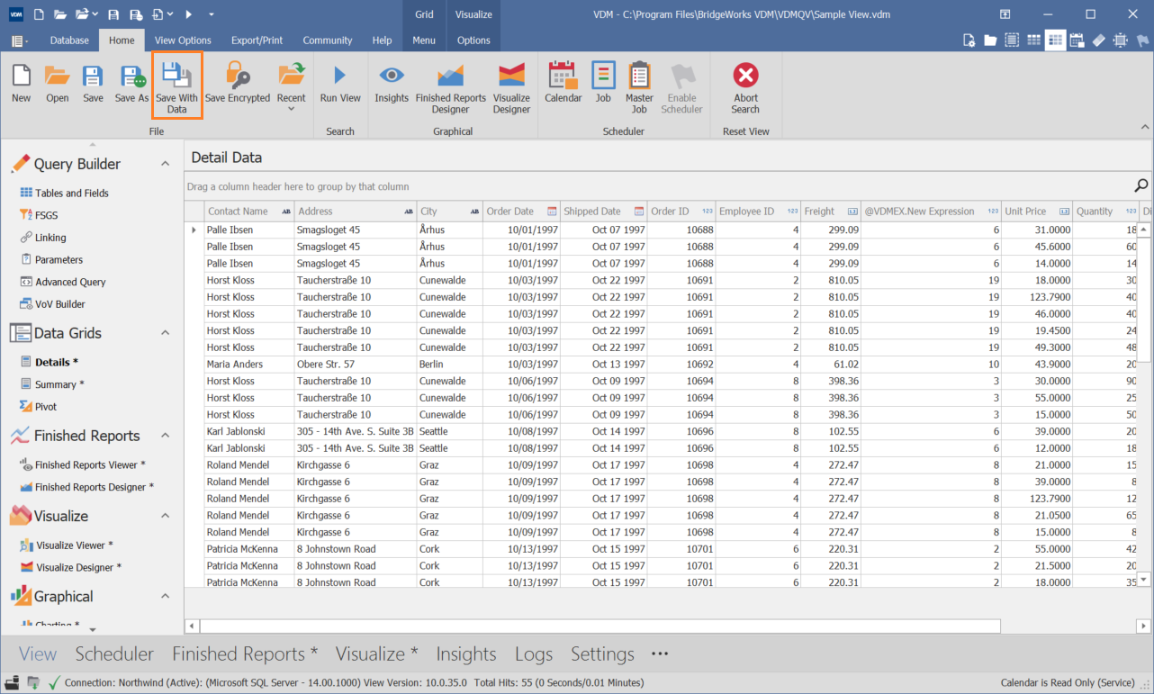Image resolution: width=1154 pixels, height=694 pixels.
Task: Click the quick access new document icon
Action: click(x=38, y=14)
